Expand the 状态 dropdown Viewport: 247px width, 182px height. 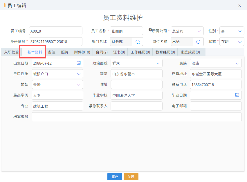click(x=240, y=42)
